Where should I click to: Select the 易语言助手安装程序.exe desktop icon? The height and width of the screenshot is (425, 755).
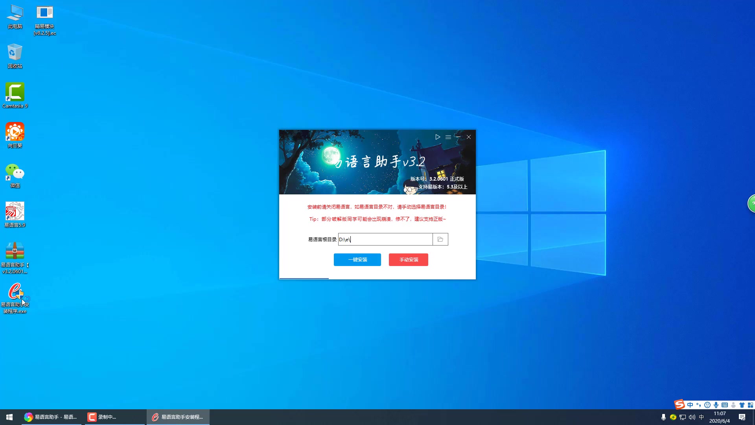15,298
